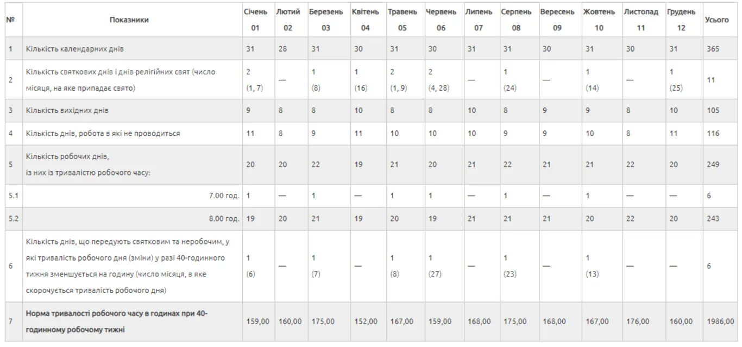Click the Усього column header
The width and height of the screenshot is (742, 347).
point(716,20)
